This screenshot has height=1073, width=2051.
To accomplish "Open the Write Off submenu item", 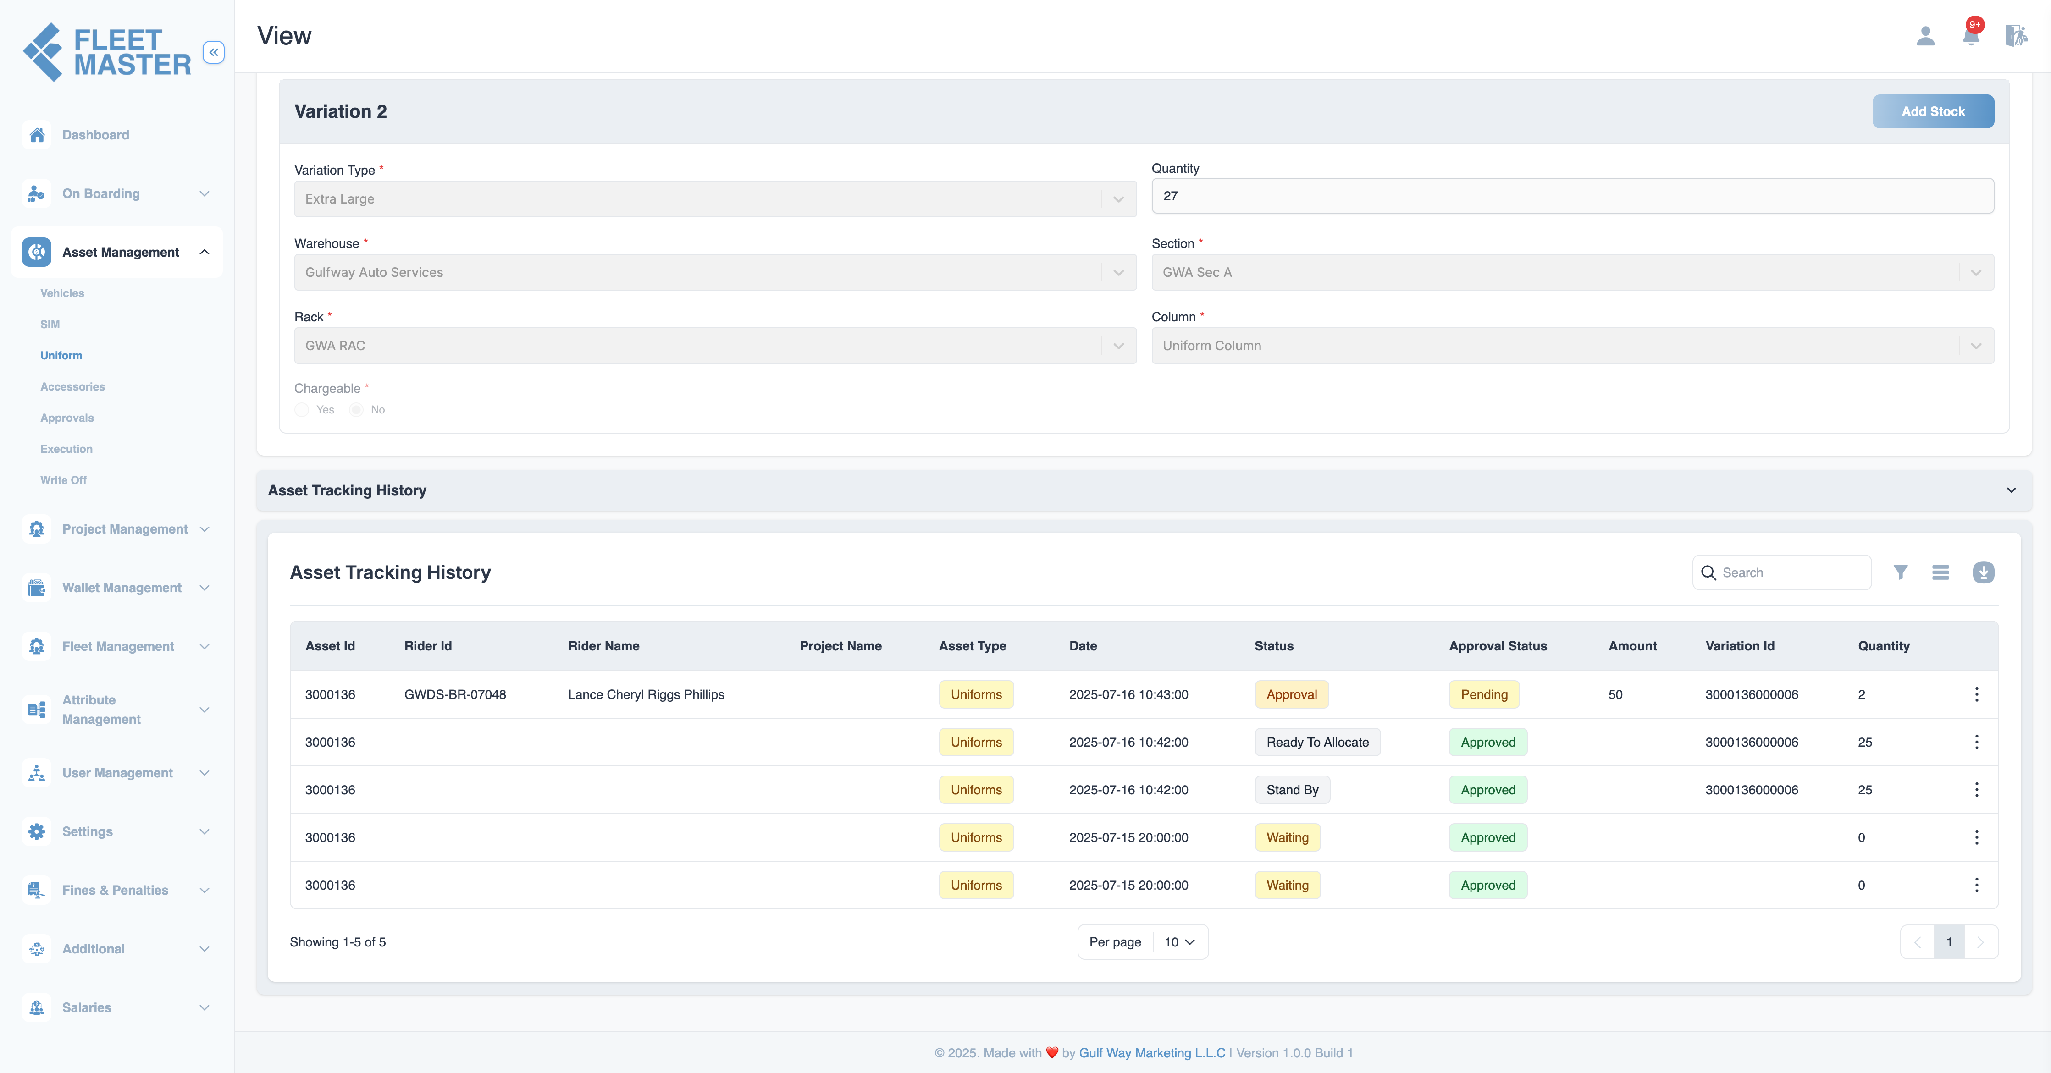I will coord(64,480).
